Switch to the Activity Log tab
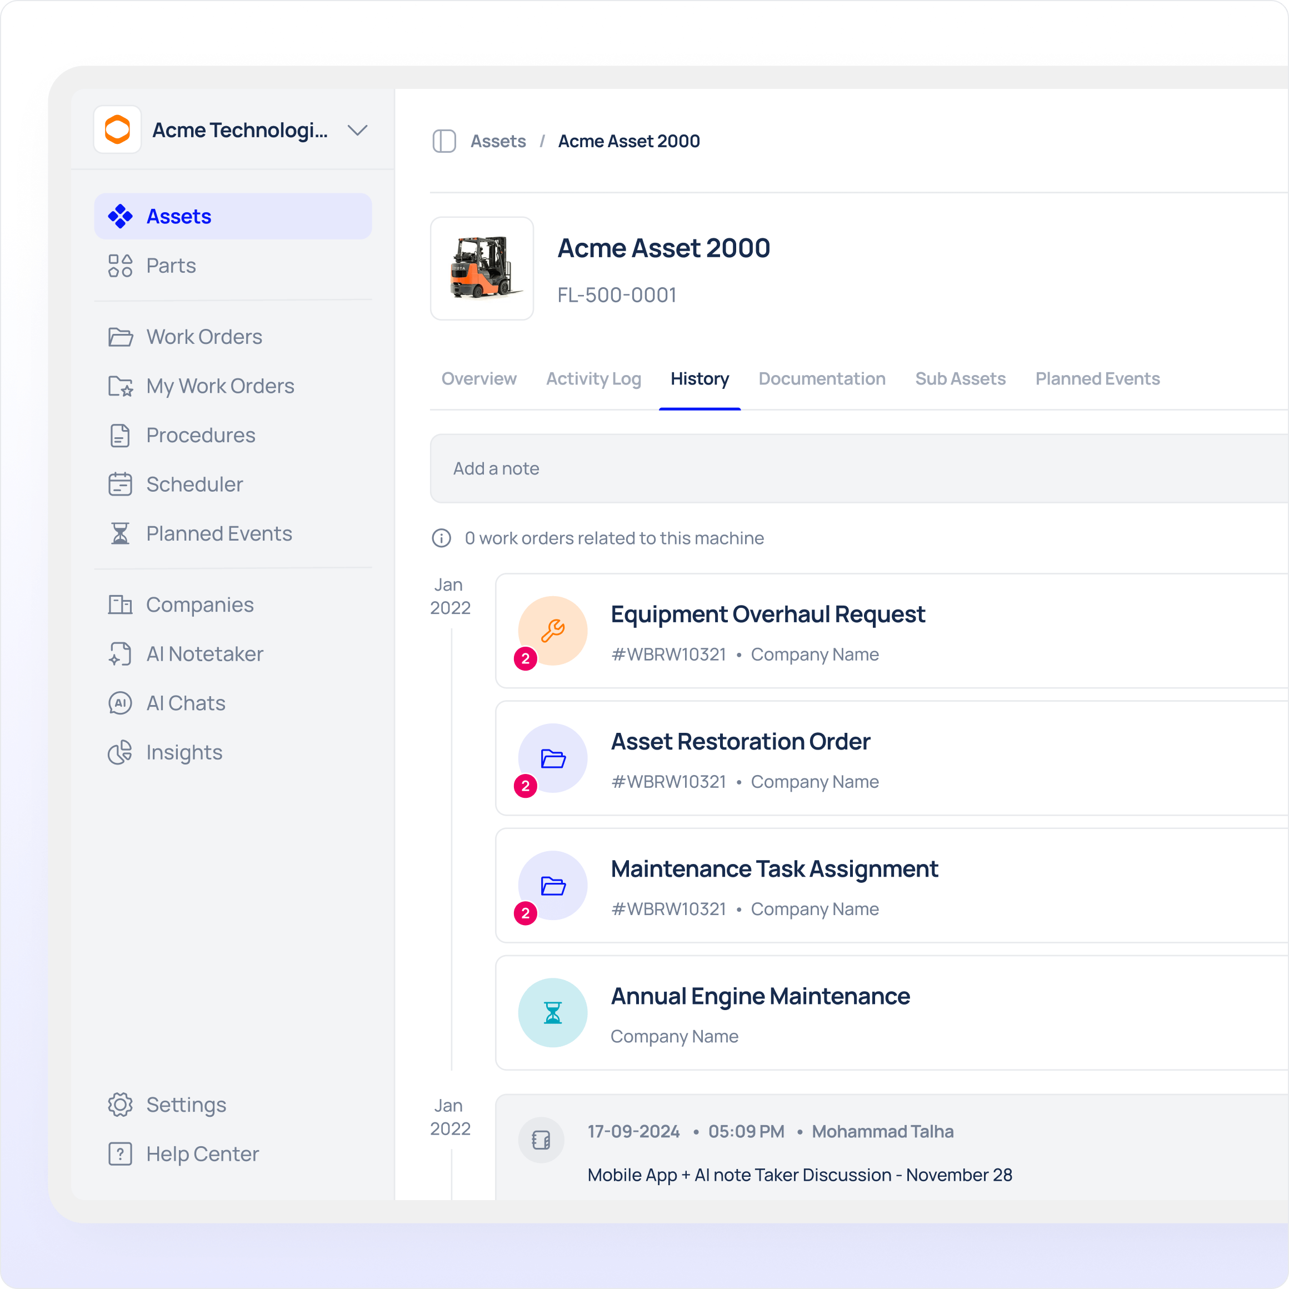The width and height of the screenshot is (1289, 1289). [x=593, y=379]
